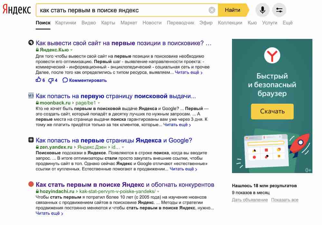Open the Эфир tab
The height and width of the screenshot is (225, 322).
coord(206,23)
